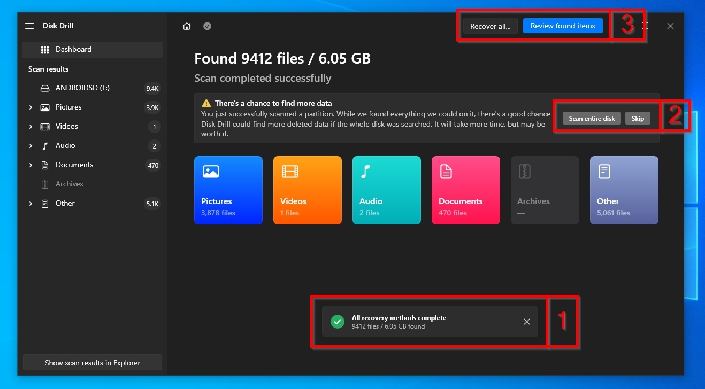Image resolution: width=705 pixels, height=389 pixels.
Task: Expand the Other tree item
Action: (30, 204)
